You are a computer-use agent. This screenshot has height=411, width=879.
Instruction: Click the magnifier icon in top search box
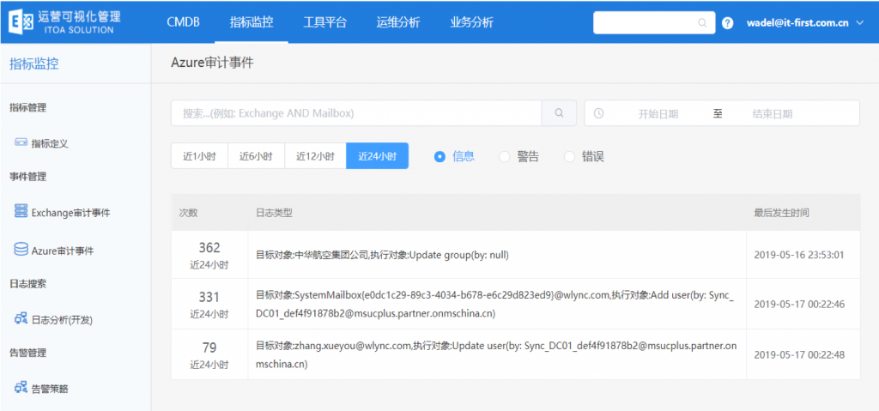(x=702, y=23)
